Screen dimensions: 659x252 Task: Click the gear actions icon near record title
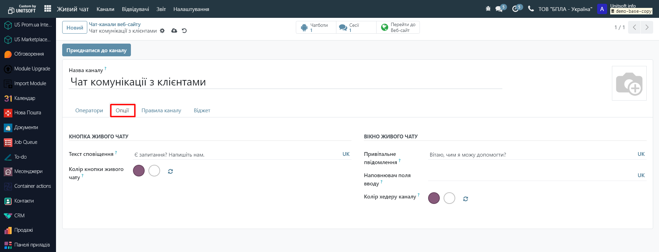162,31
